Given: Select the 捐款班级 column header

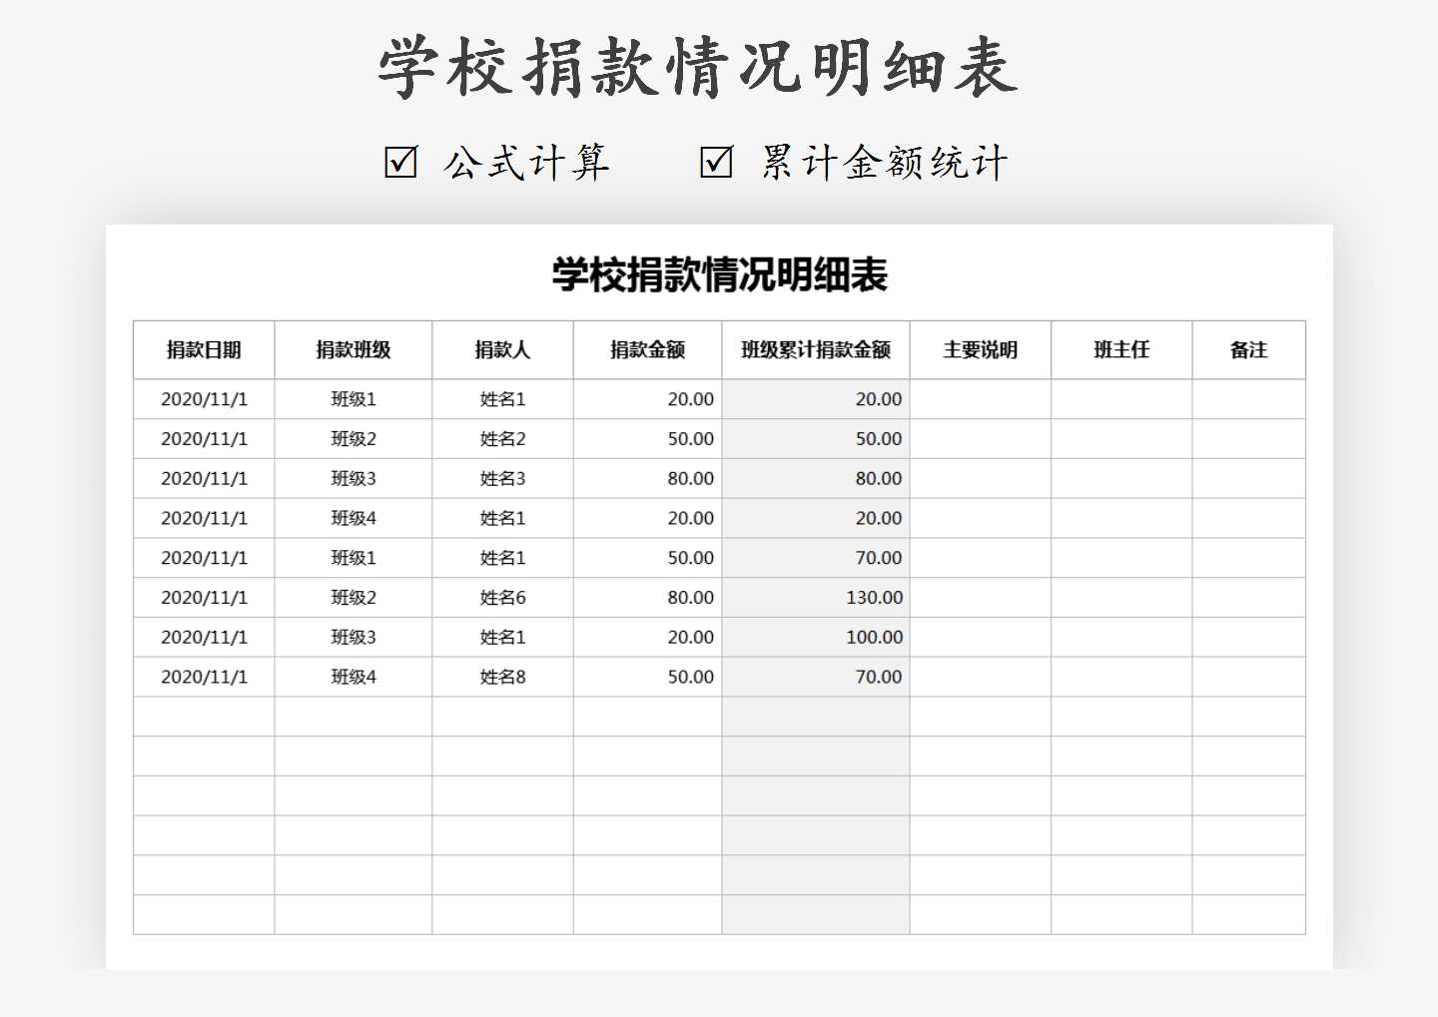Looking at the screenshot, I should (x=353, y=349).
